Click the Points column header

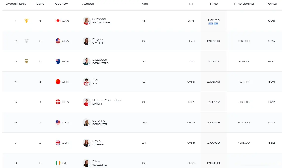271,4
